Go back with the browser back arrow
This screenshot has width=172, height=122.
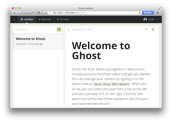click(14, 13)
